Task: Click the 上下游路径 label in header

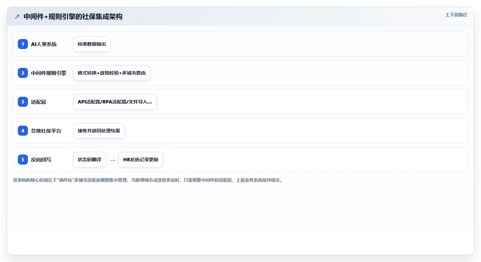Action: pos(456,15)
